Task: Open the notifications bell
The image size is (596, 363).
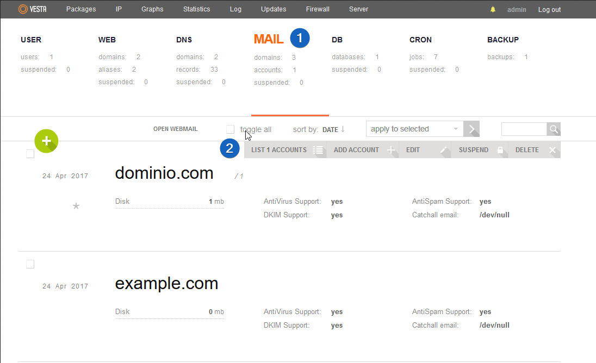Action: pos(493,9)
